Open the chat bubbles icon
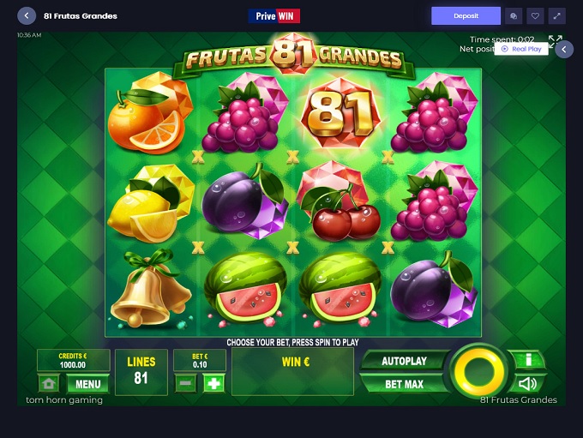Screen dimensions: 583x438 514,16
